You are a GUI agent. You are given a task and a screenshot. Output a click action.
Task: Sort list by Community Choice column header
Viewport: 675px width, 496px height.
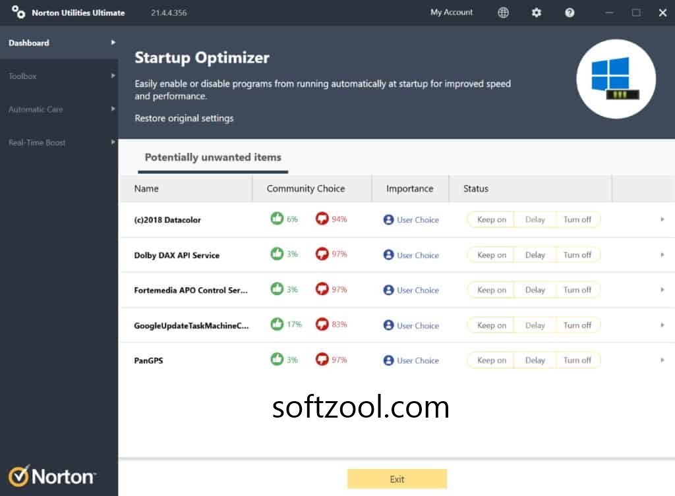(x=305, y=188)
